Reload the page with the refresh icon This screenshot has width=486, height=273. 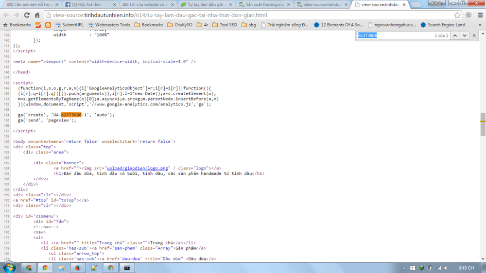click(x=27, y=15)
